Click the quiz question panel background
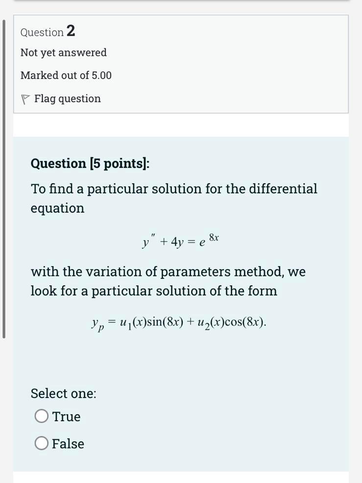The width and height of the screenshot is (362, 483). pyautogui.click(x=181, y=358)
